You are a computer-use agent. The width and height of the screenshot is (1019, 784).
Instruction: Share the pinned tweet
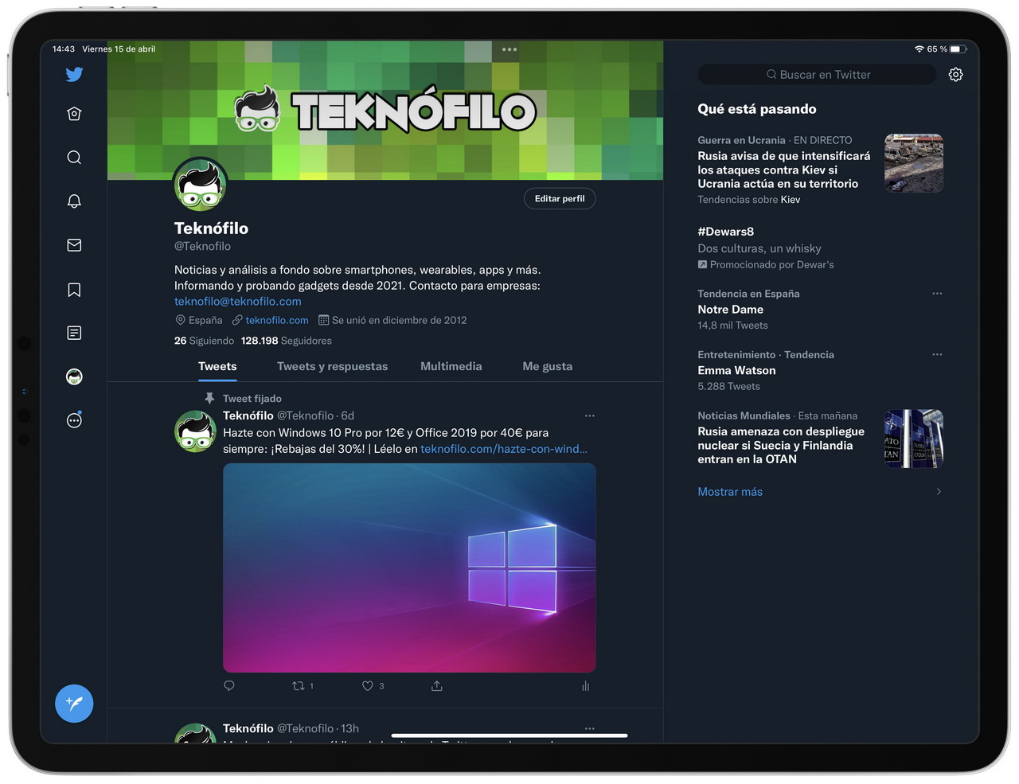[x=437, y=686]
